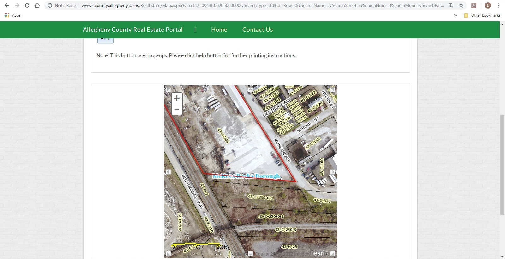Click the HELEN ST street label
This screenshot has height=259, width=505.
point(328,99)
